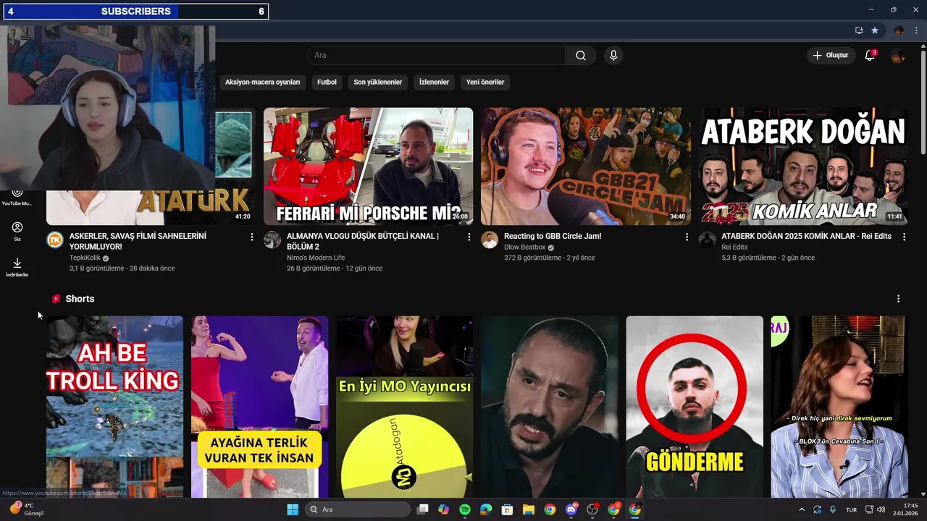Open options menu for Askerler, Savaş Filmi video
The width and height of the screenshot is (927, 521).
(252, 237)
